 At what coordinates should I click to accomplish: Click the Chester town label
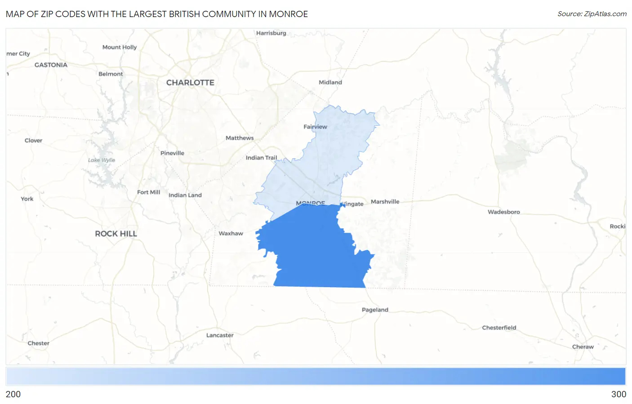point(38,343)
